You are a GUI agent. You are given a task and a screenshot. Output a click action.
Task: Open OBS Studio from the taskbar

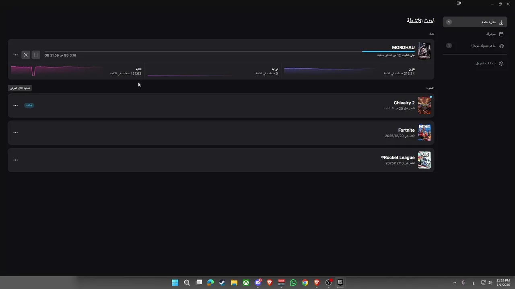328,283
